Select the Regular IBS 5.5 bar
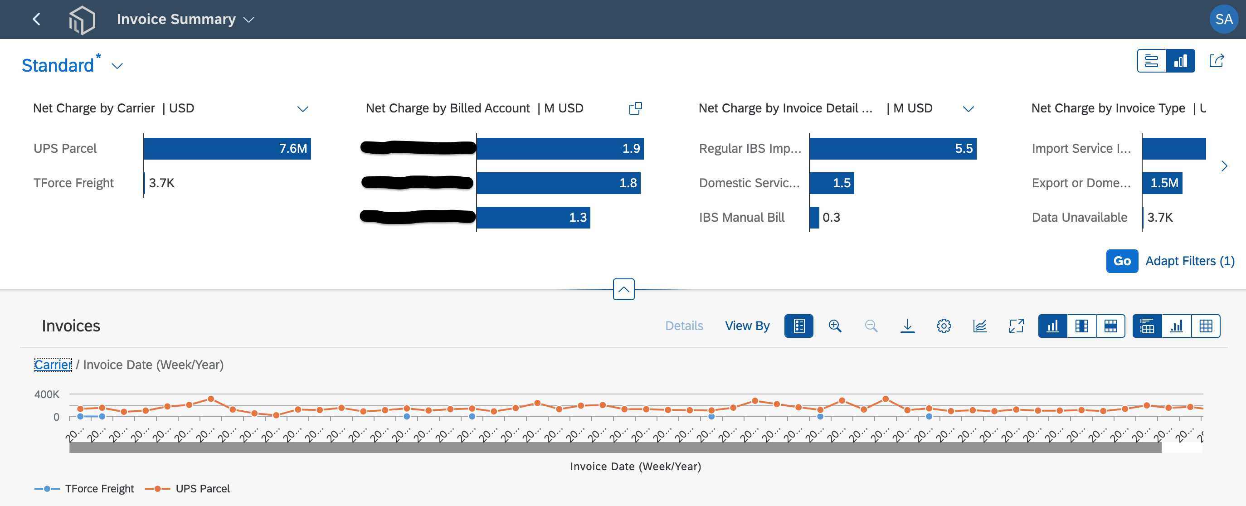1246x506 pixels. click(x=893, y=149)
